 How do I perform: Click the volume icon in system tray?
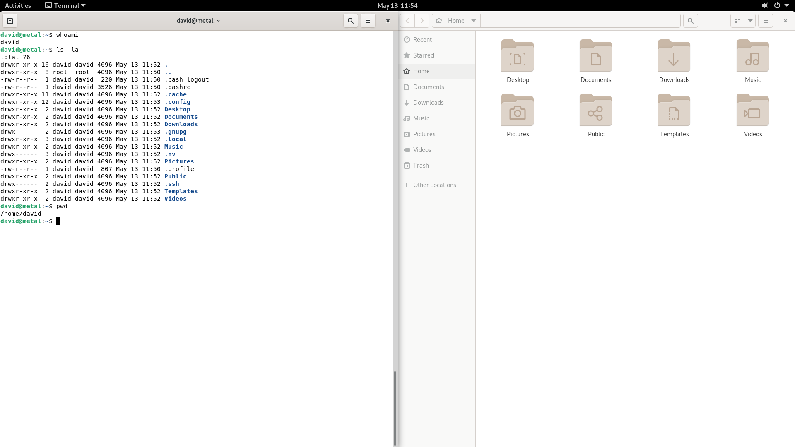coord(765,5)
